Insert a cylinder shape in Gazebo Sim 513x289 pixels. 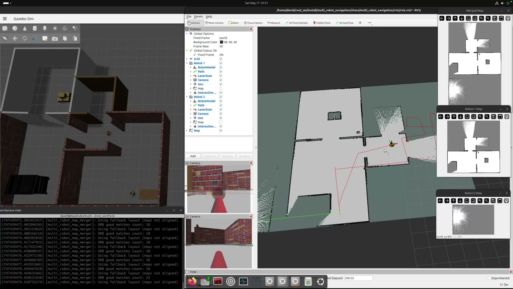click(35, 28)
